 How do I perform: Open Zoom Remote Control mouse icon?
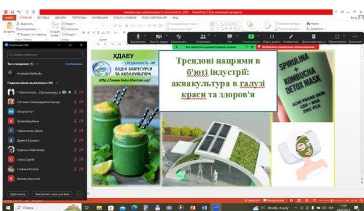coord(313,38)
